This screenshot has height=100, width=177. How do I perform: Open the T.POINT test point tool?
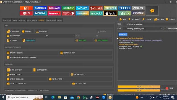pos(147,19)
